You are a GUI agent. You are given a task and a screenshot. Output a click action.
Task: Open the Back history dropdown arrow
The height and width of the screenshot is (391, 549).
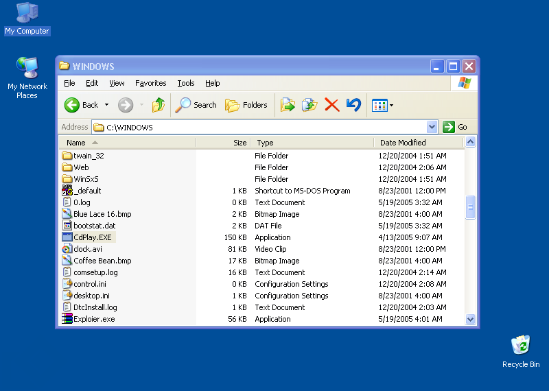[x=107, y=105]
